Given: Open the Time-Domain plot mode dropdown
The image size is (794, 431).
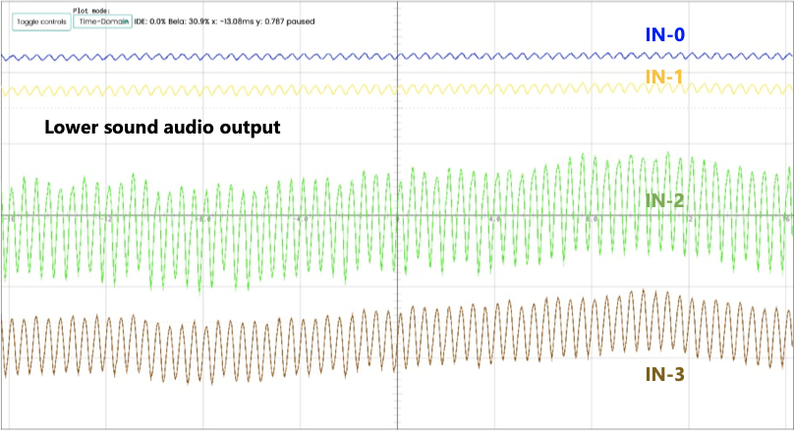Looking at the screenshot, I should (x=103, y=21).
